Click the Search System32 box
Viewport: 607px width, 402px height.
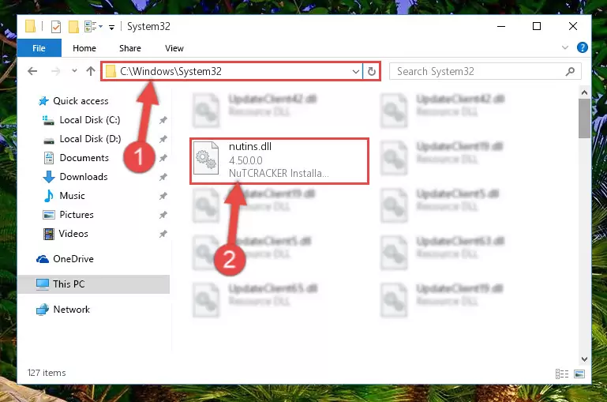[485, 71]
